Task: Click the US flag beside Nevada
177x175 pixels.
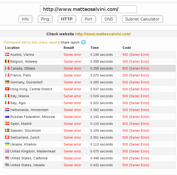Action: [7, 165]
